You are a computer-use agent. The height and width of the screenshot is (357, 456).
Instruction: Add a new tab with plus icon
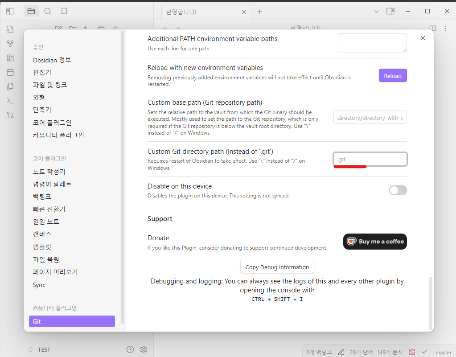pyautogui.click(x=259, y=12)
